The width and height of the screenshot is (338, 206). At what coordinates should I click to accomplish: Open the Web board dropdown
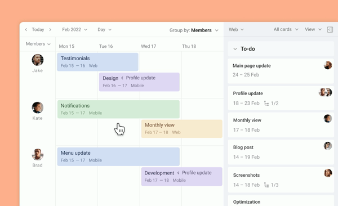pos(236,29)
